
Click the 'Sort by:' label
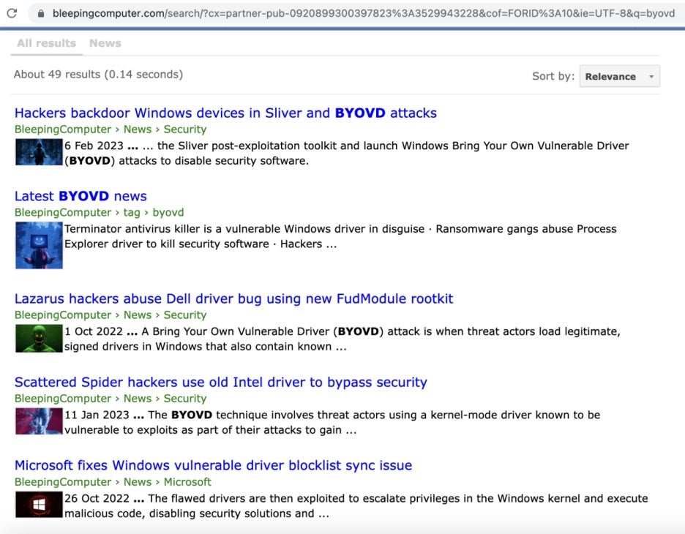[x=553, y=76]
